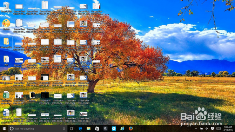Open the taskbar clock and date
The width and height of the screenshot is (235, 132).
228,128
